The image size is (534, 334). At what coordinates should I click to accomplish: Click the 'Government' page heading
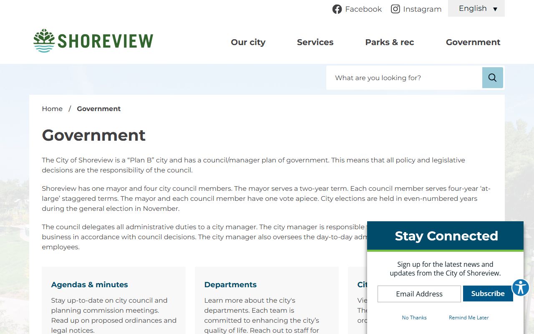[x=94, y=135]
